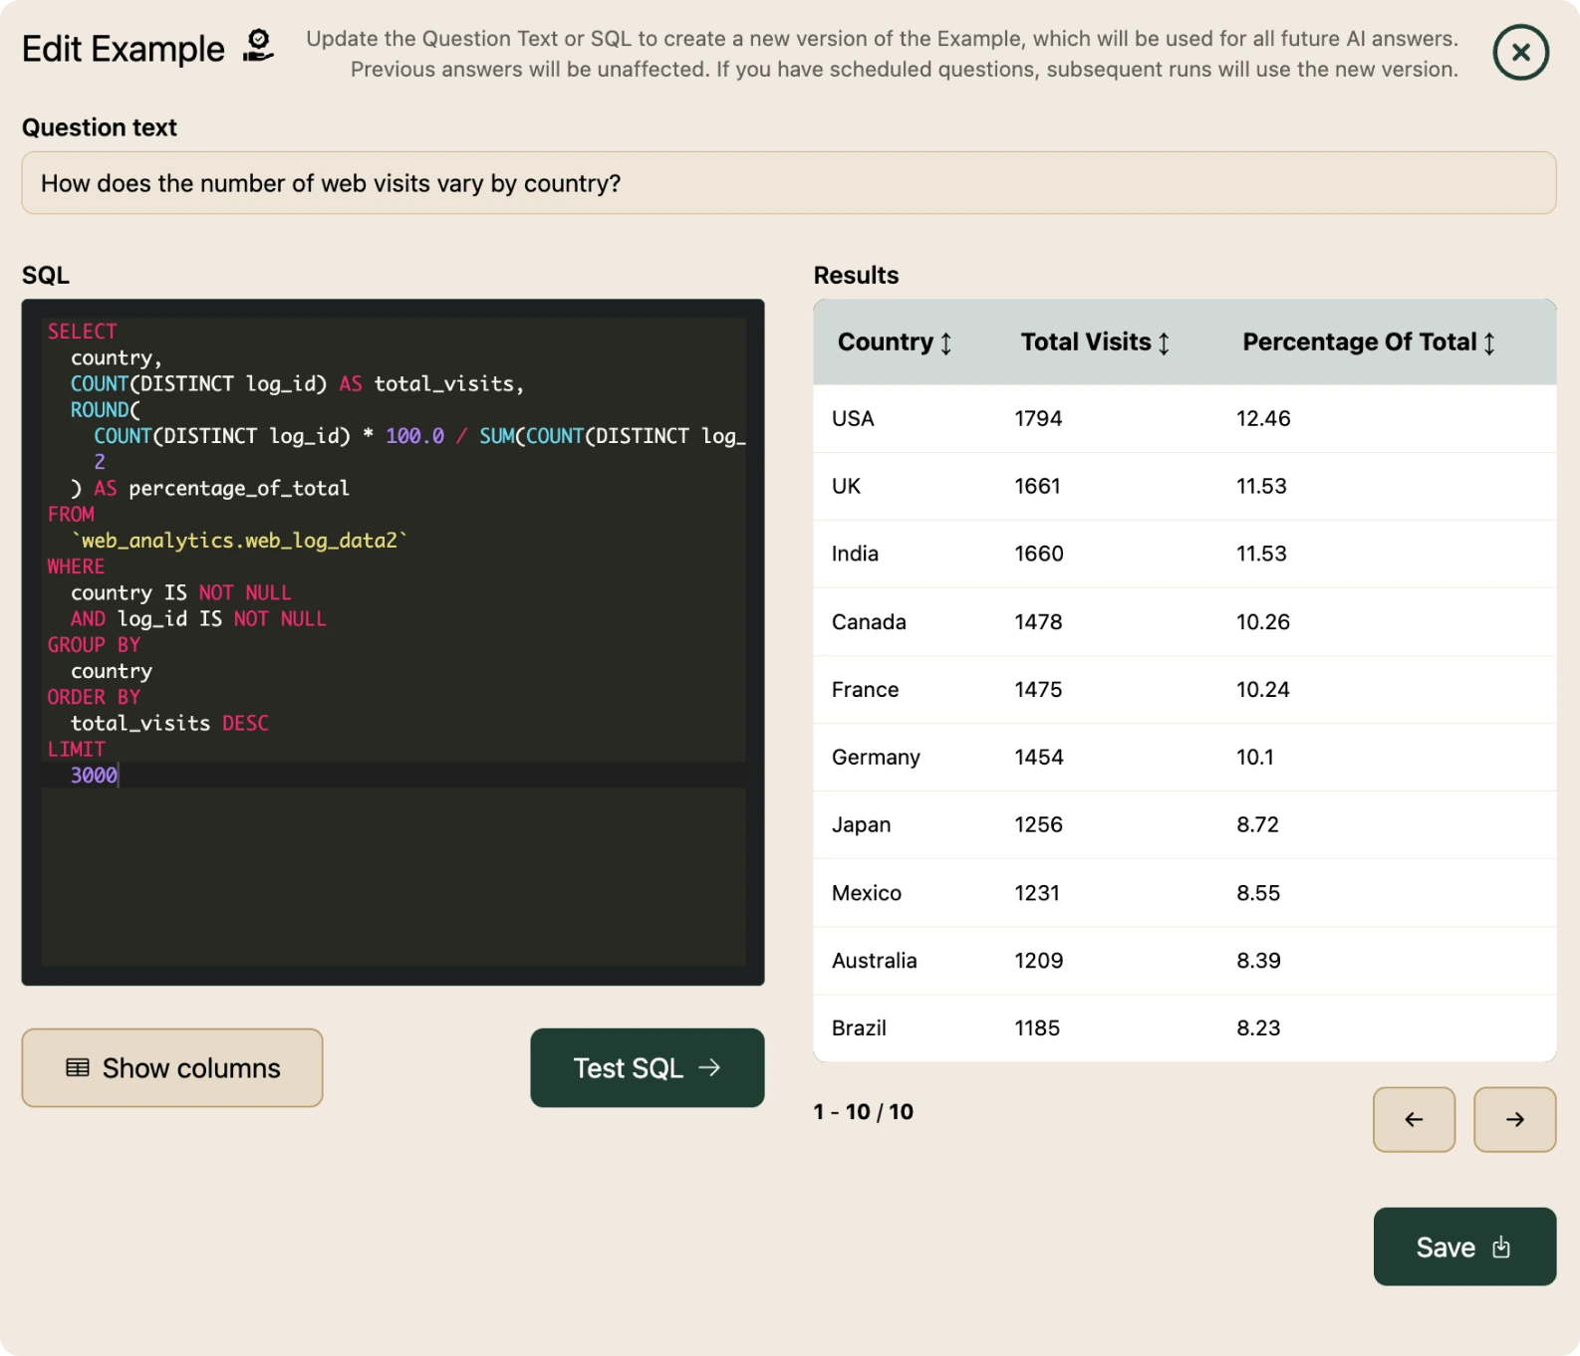This screenshot has height=1356, width=1580.
Task: Go to next results page
Action: pos(1514,1119)
